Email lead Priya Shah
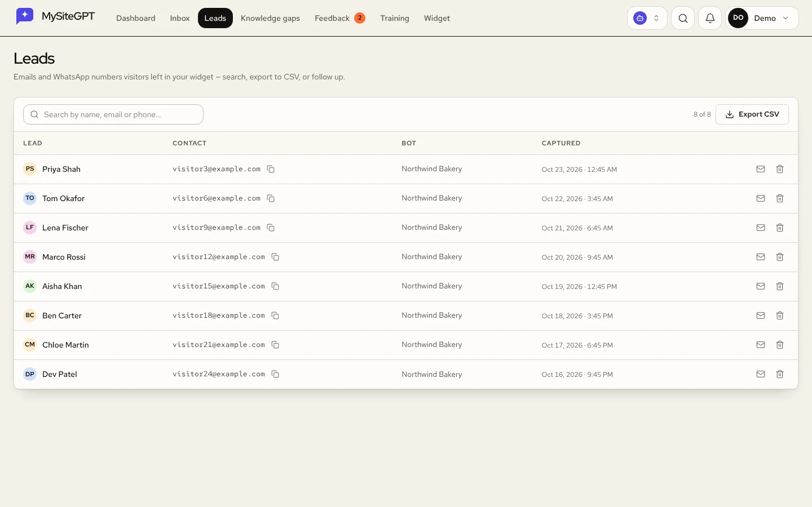 761,169
